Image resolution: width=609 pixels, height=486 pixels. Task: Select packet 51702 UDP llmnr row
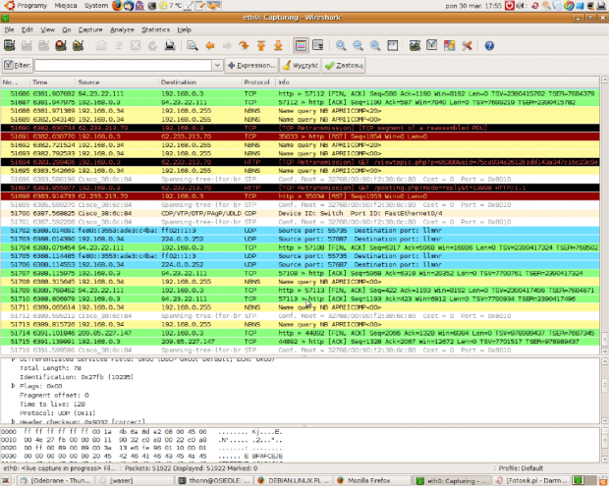(x=300, y=231)
